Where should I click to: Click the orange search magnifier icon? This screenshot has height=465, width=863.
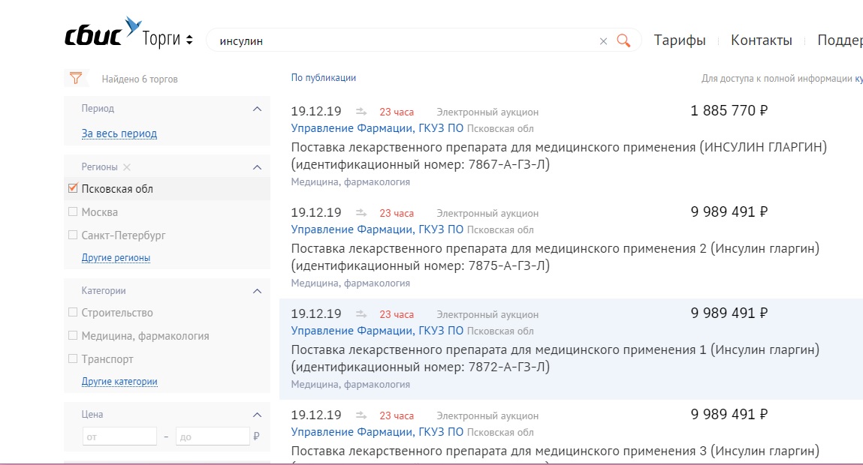click(x=623, y=40)
